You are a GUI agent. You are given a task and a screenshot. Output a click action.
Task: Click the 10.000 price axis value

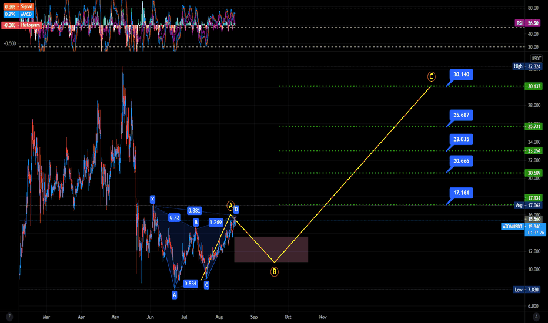534,269
